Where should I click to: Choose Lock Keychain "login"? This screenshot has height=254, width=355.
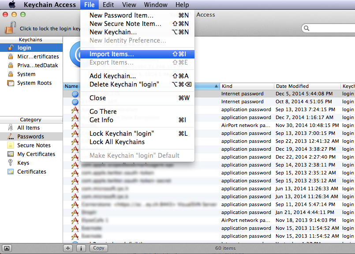click(137, 134)
